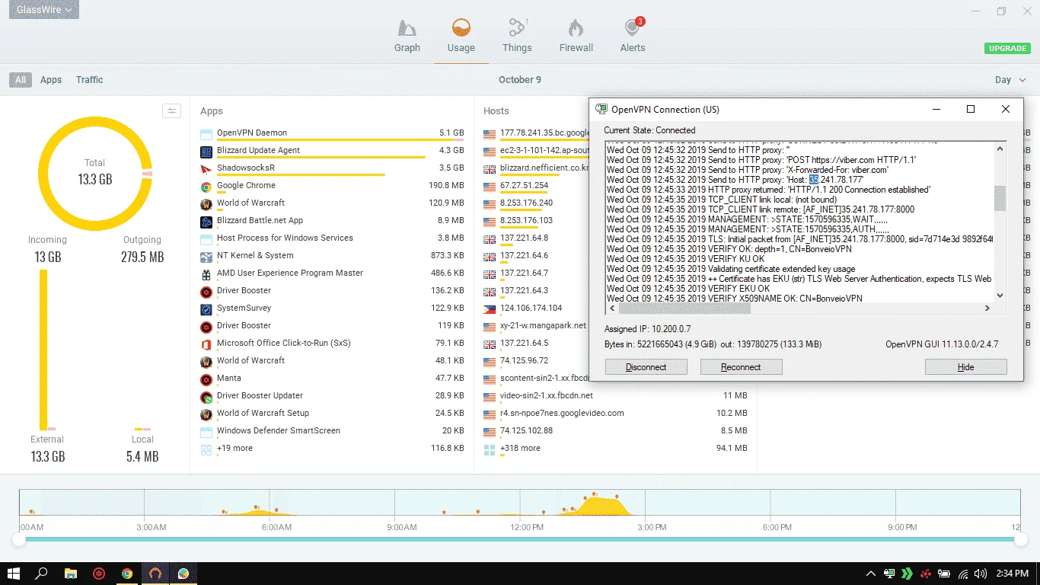1040x585 pixels.
Task: Click the Blizzard Update Agent icon
Action: click(x=206, y=151)
